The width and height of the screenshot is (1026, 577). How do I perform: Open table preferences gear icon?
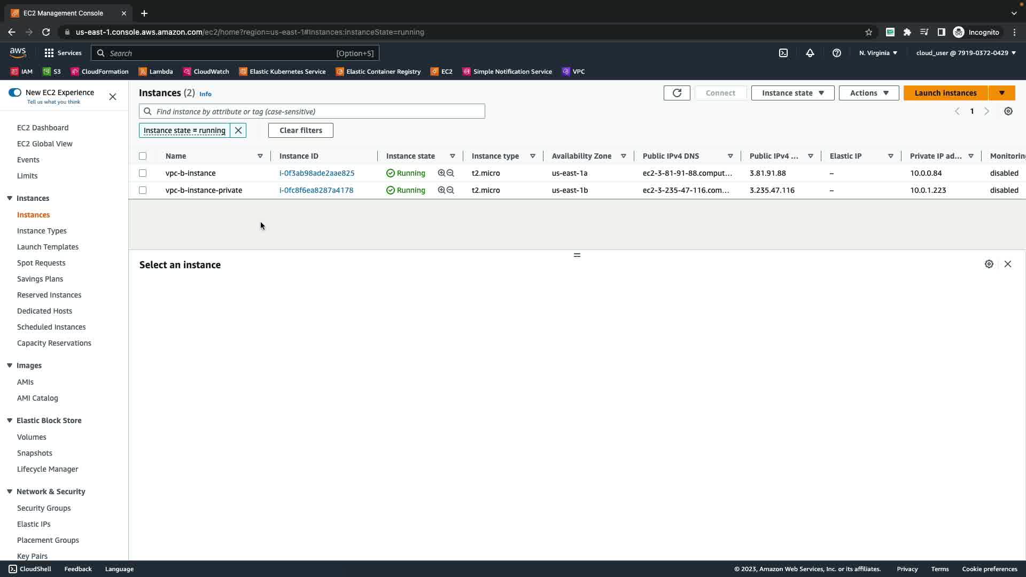(1008, 111)
